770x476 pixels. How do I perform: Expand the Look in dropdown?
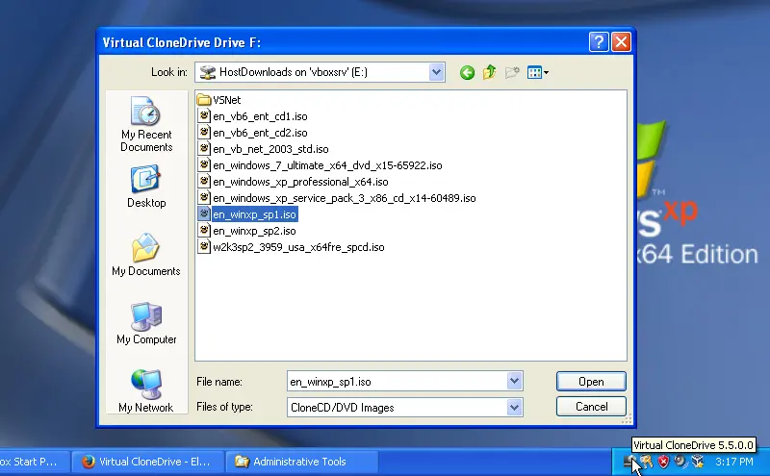coord(436,72)
